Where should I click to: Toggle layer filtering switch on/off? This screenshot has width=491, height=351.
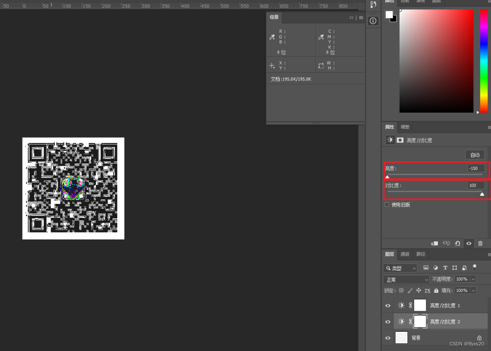pos(475,267)
